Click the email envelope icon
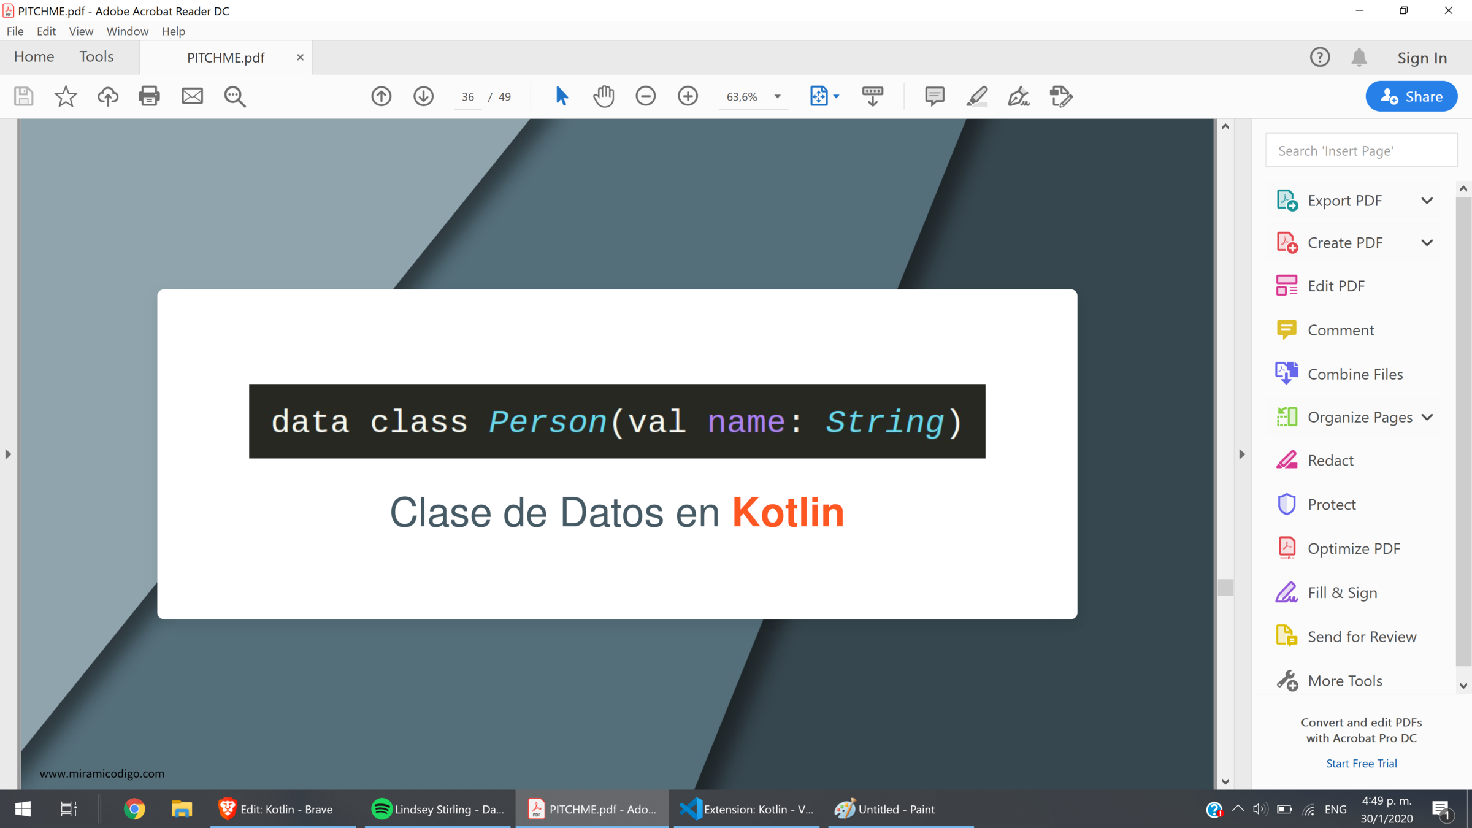 [192, 96]
